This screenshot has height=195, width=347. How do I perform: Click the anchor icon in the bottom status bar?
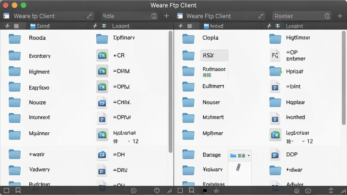[331, 191]
